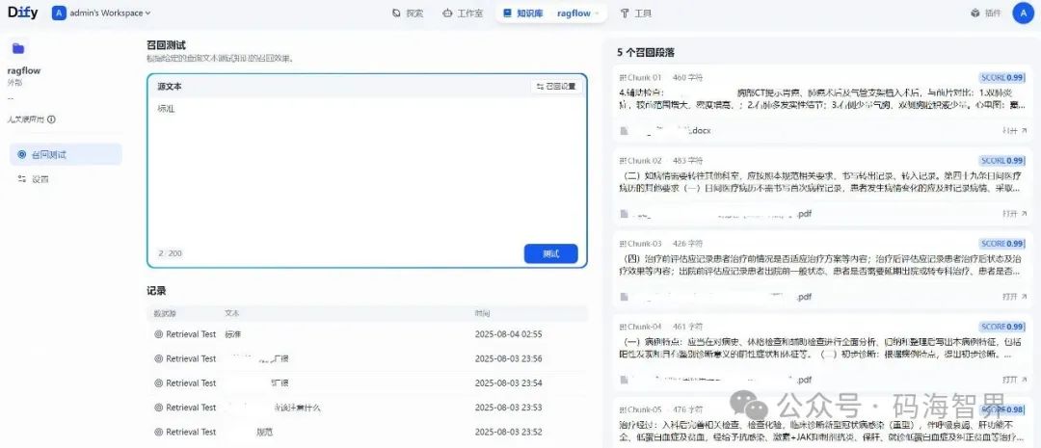This screenshot has width=1041, height=448.
Task: Click the Chunk-03 grid icon
Action: (623, 244)
